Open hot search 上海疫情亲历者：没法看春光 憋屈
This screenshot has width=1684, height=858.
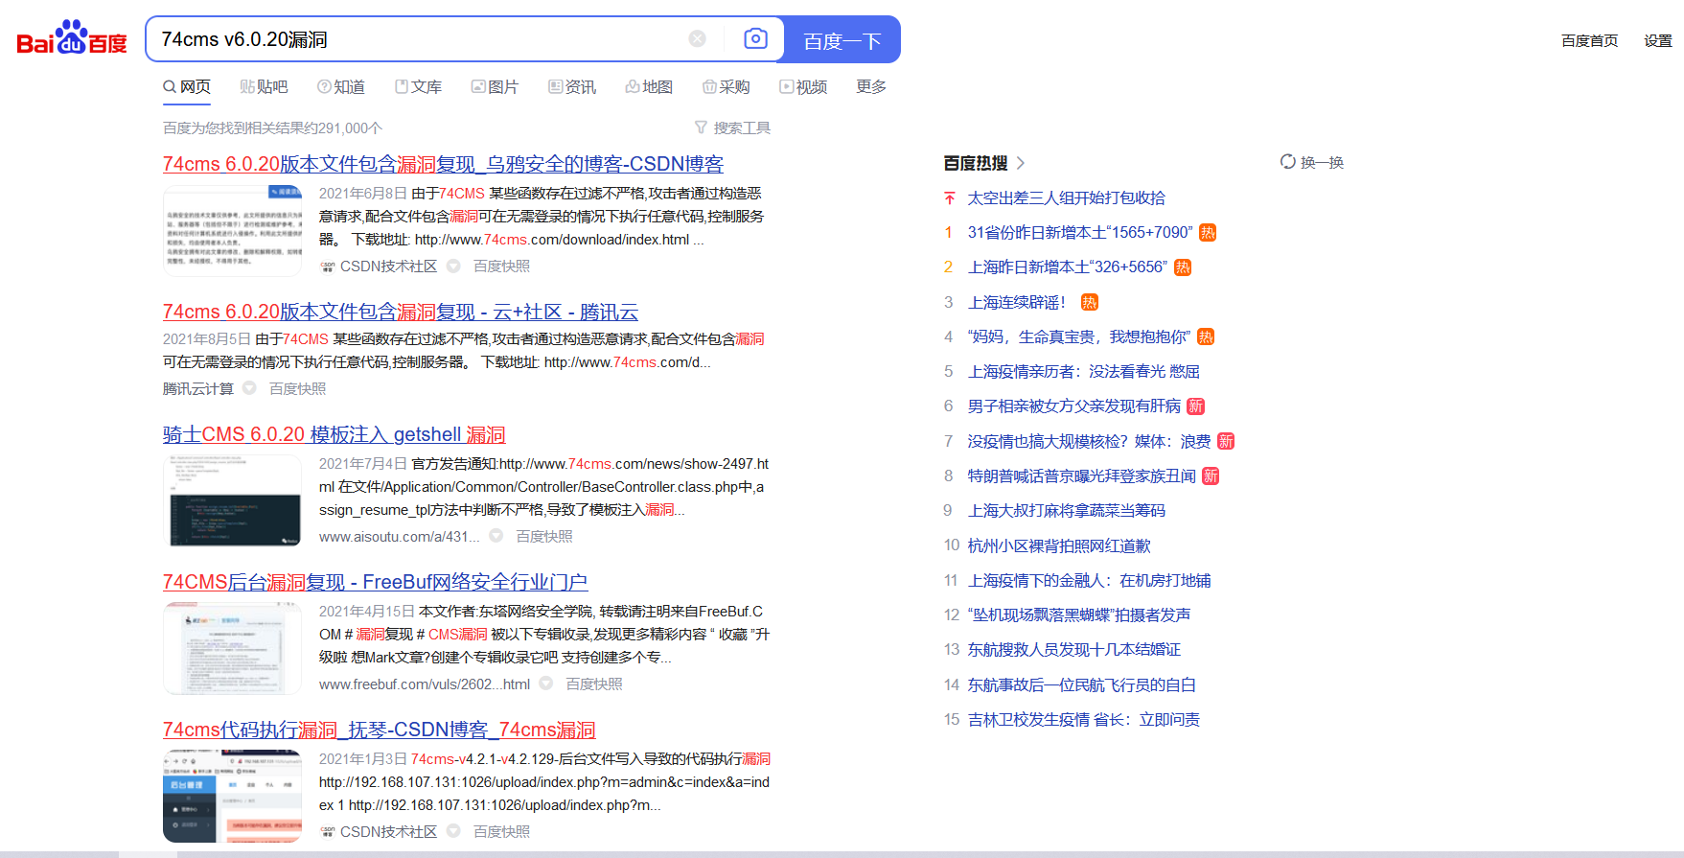[x=1083, y=372]
